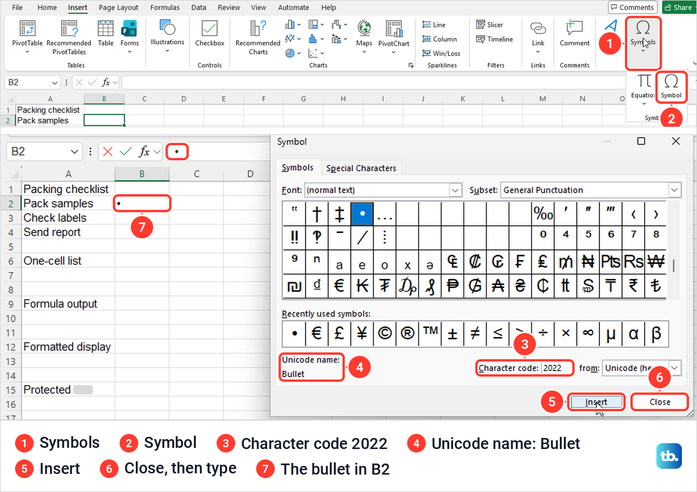Pick the copyright symbol from recently used
Image resolution: width=697 pixels, height=492 pixels.
pyautogui.click(x=385, y=333)
